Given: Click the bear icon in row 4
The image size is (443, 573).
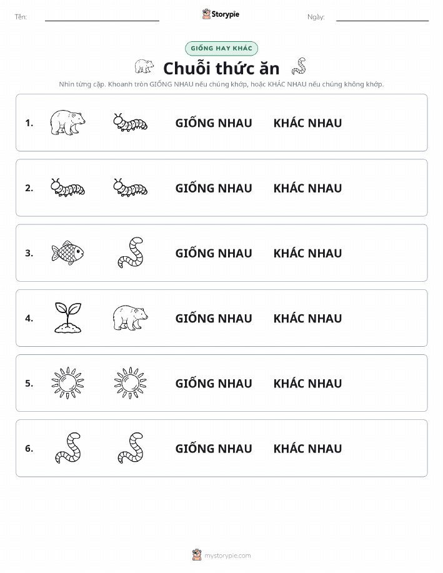Looking at the screenshot, I should pos(131,318).
